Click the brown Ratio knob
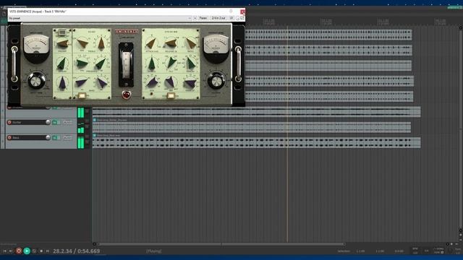The height and width of the screenshot is (260, 463). (191, 43)
